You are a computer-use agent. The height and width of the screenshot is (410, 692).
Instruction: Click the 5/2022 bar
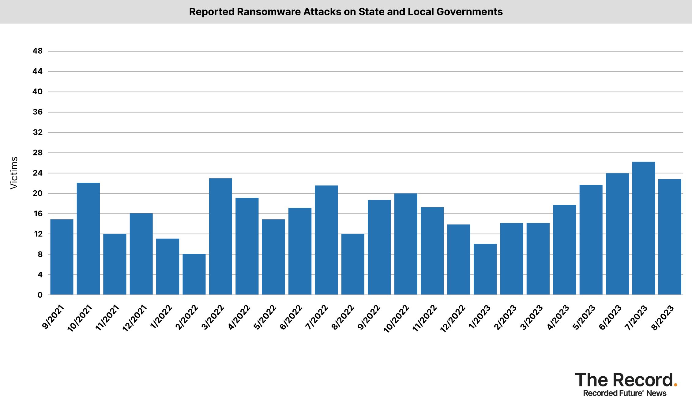273,257
